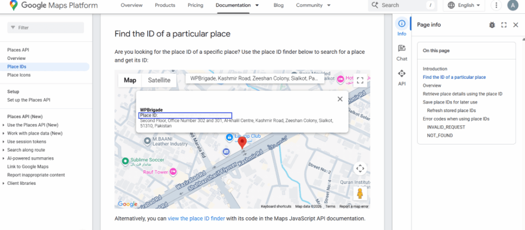525x230 pixels.
Task: Follow the view the place ID finder link
Action: [196, 219]
